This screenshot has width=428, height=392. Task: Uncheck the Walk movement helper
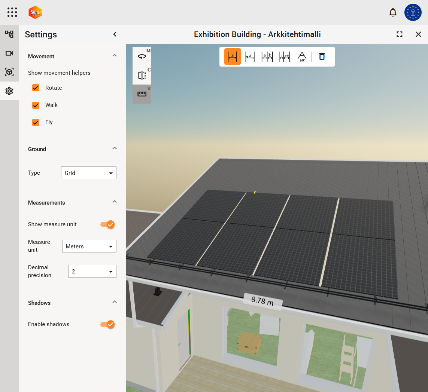pyautogui.click(x=36, y=105)
